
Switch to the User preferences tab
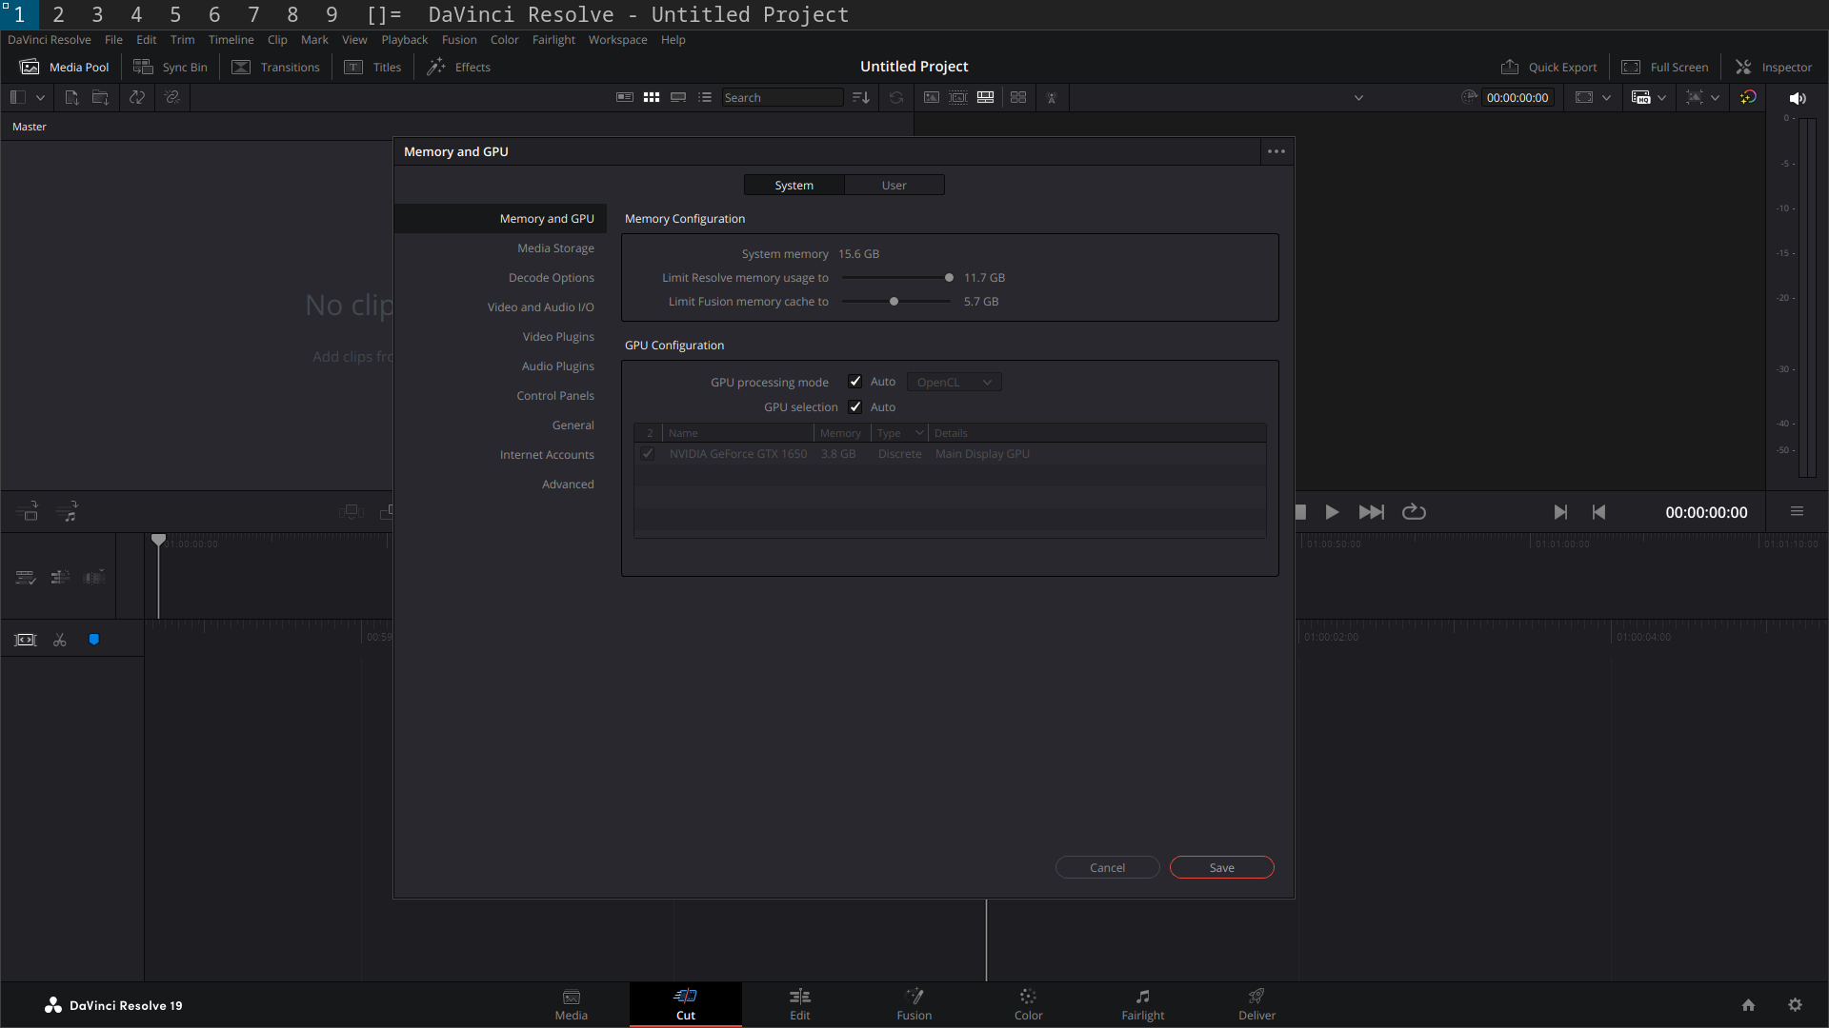(x=894, y=186)
